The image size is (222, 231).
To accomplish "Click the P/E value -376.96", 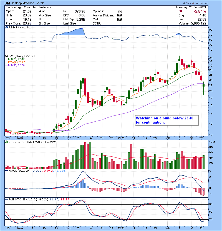I will click(79, 11).
